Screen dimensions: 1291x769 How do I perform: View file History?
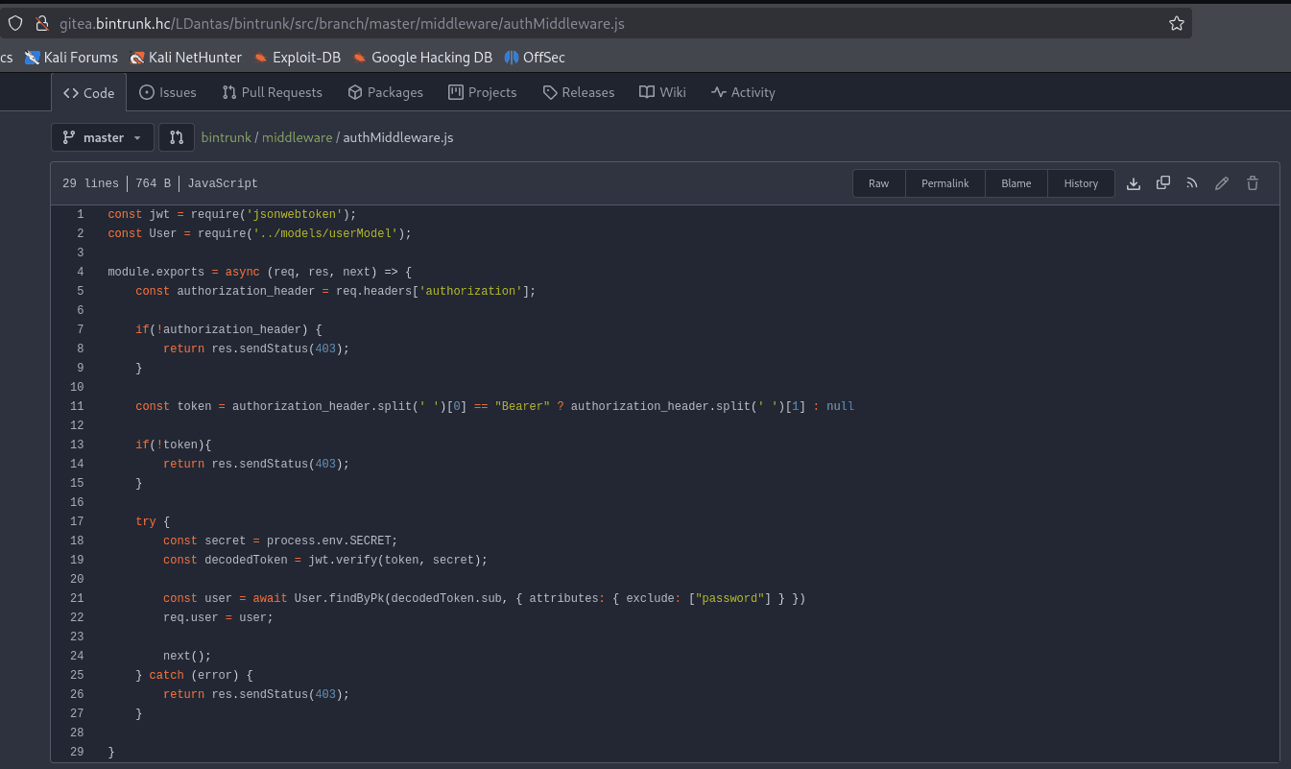[x=1081, y=183]
